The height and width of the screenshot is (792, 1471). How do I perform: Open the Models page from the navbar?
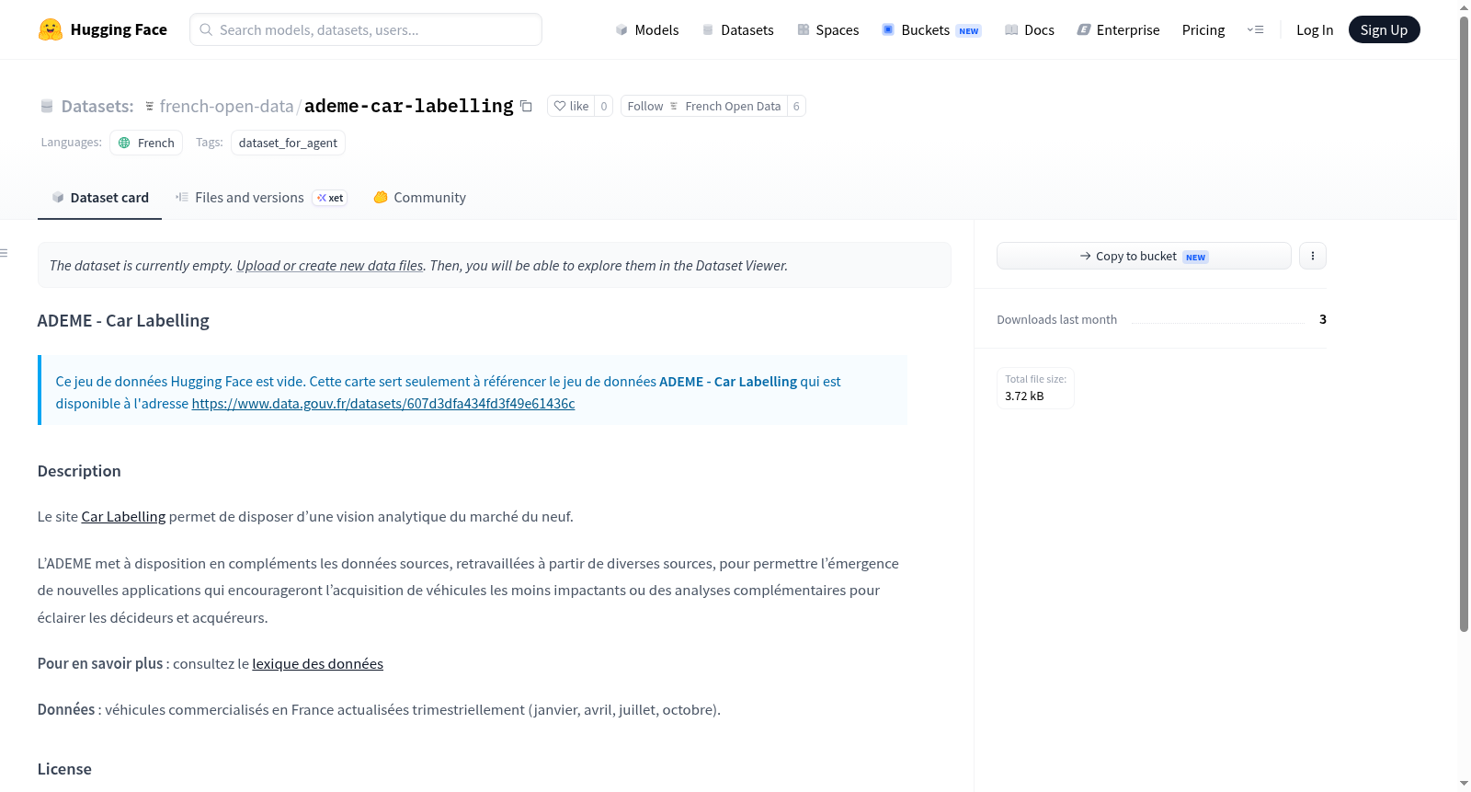point(647,29)
